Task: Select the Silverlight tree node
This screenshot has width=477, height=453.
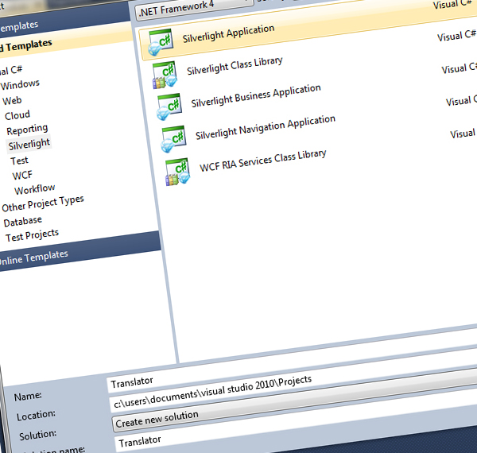Action: tap(29, 144)
